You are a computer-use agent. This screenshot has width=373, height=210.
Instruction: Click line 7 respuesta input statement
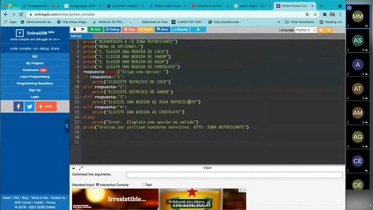[x=126, y=72]
